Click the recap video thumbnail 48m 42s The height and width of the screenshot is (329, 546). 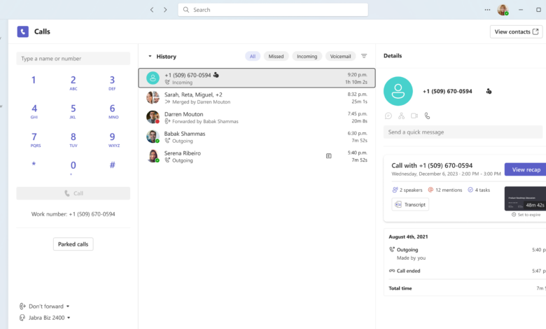pyautogui.click(x=525, y=198)
